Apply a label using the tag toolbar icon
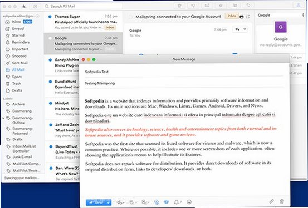Viewport: 308px width, 208px height. pos(248,5)
